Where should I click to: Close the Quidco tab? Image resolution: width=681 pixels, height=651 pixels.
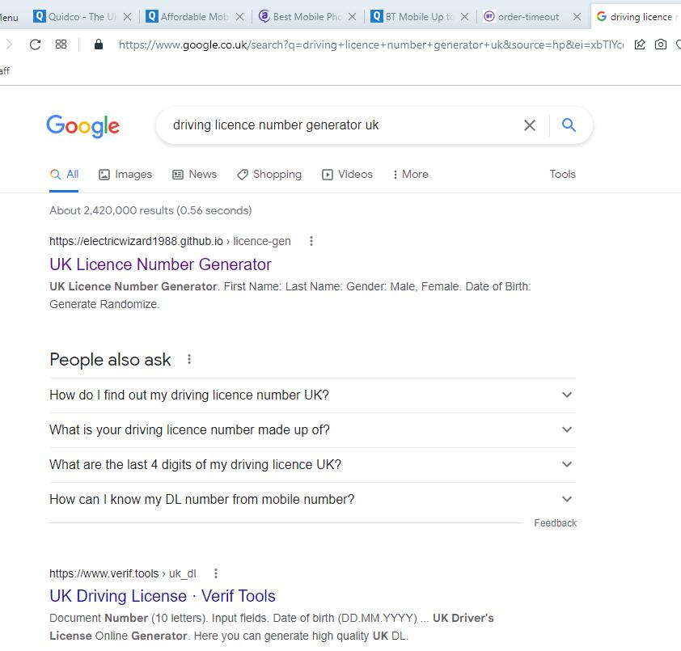coord(127,17)
